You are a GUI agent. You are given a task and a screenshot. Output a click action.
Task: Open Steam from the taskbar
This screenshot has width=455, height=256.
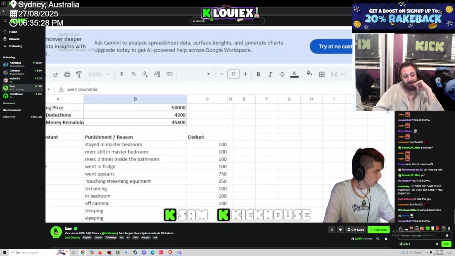pos(135,252)
